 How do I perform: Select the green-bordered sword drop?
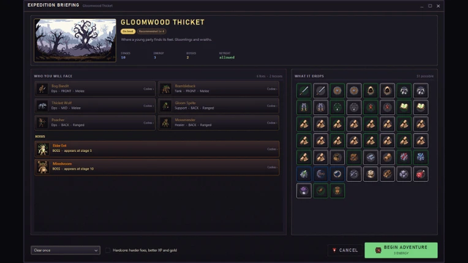click(x=304, y=91)
